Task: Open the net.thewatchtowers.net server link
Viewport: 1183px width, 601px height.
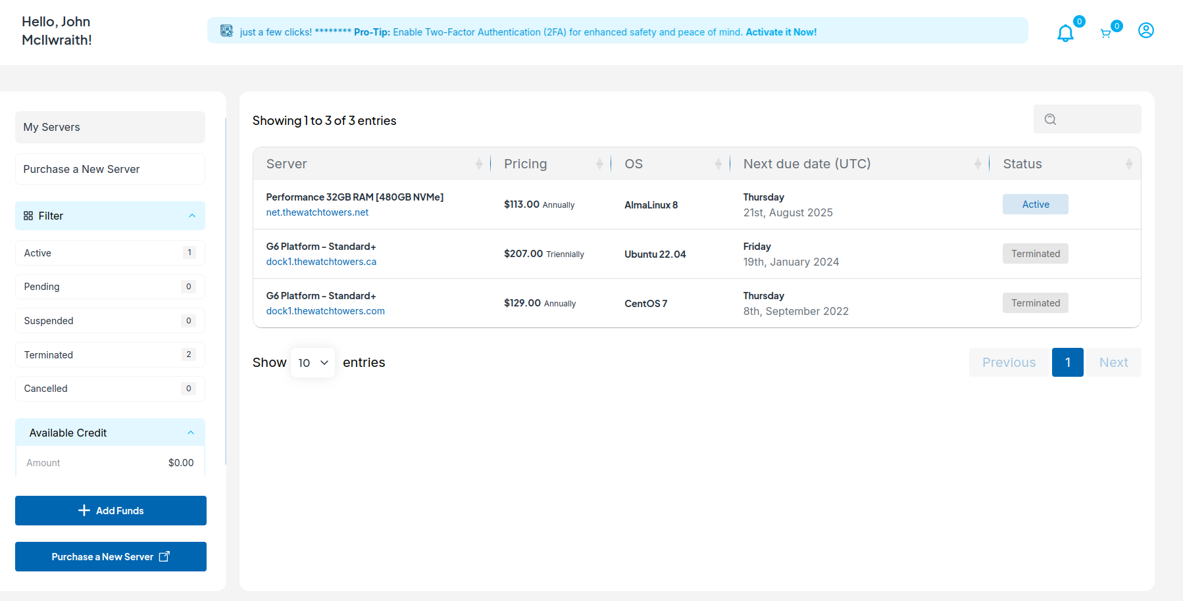Action: click(x=317, y=212)
